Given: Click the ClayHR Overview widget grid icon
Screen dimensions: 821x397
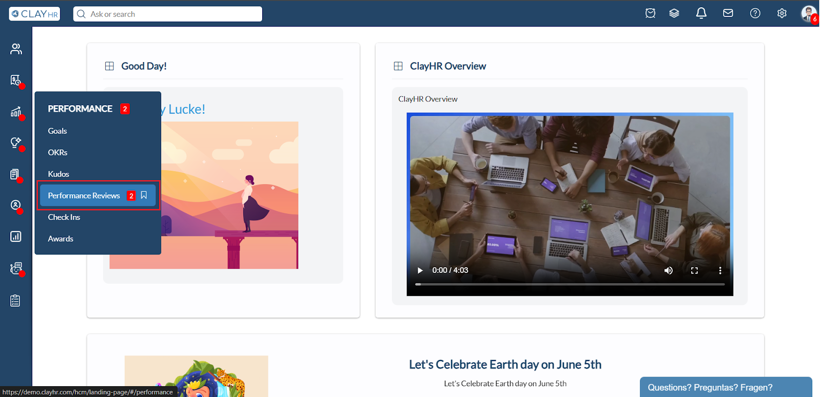Looking at the screenshot, I should (x=398, y=66).
